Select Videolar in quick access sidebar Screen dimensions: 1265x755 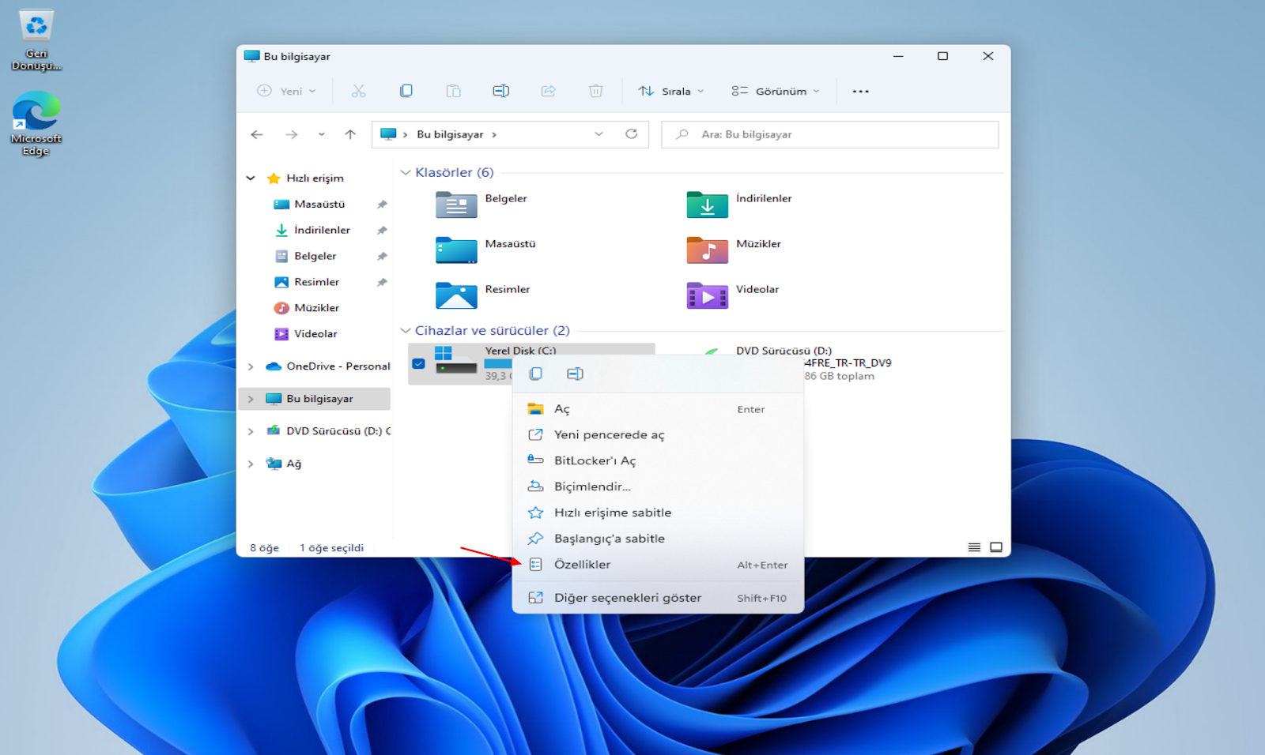315,334
